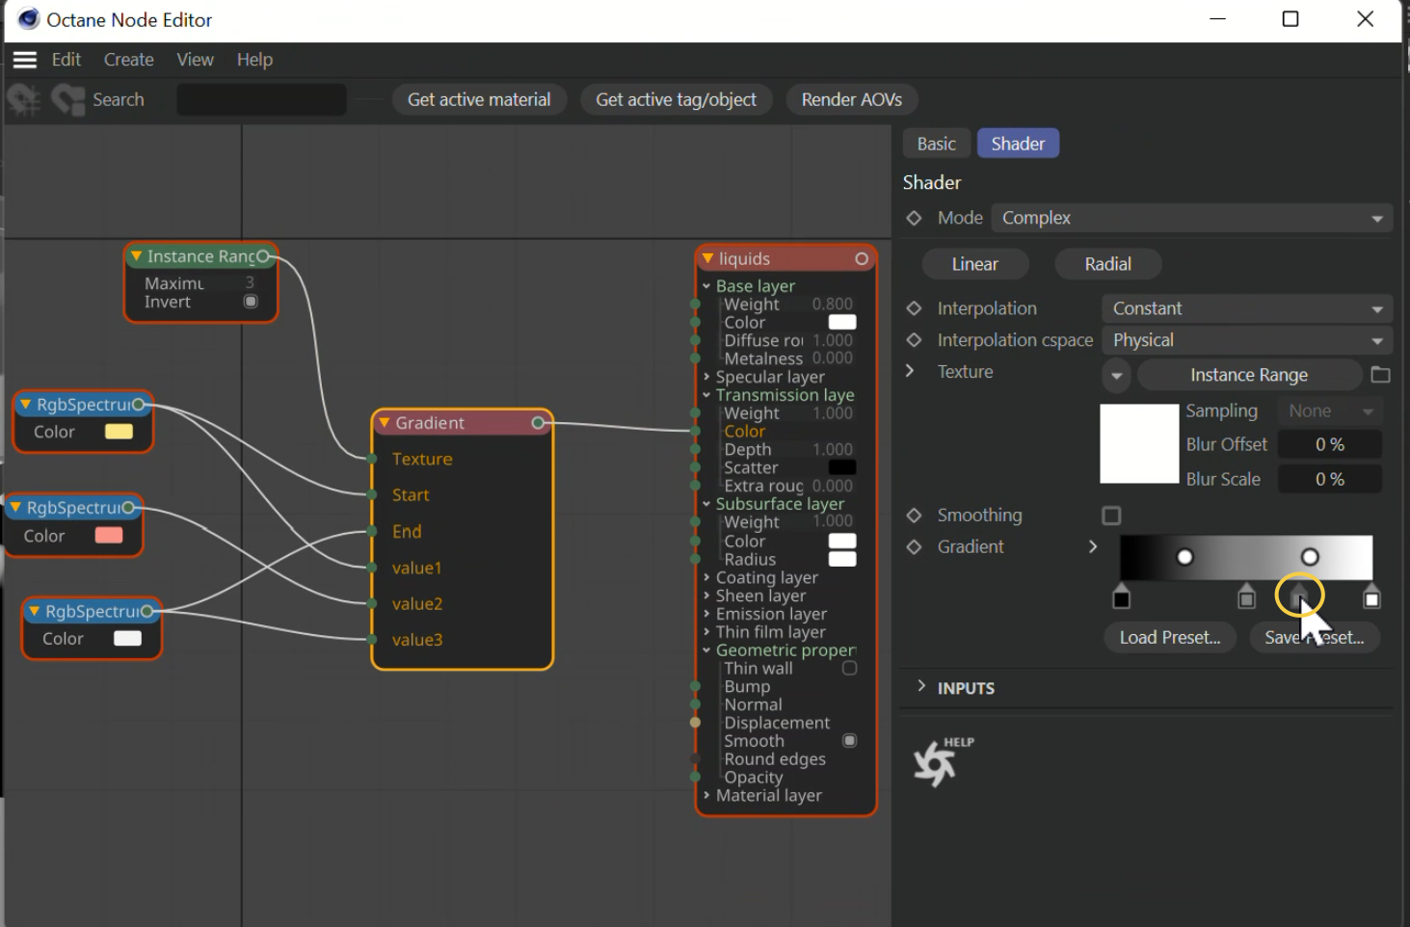Click output port of pink RgbSpectrum node
This screenshot has height=927, width=1410.
[x=128, y=508]
